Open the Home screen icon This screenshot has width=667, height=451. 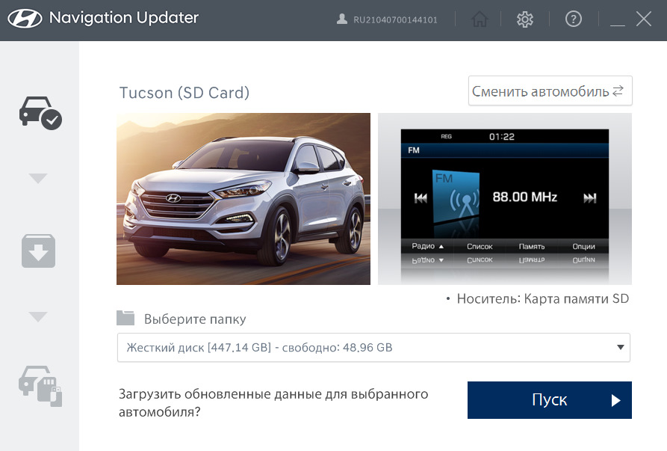pyautogui.click(x=480, y=19)
